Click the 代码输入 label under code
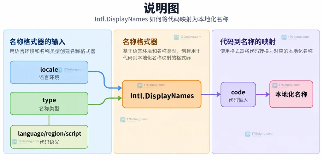The height and width of the screenshot is (161, 323). [238, 100]
